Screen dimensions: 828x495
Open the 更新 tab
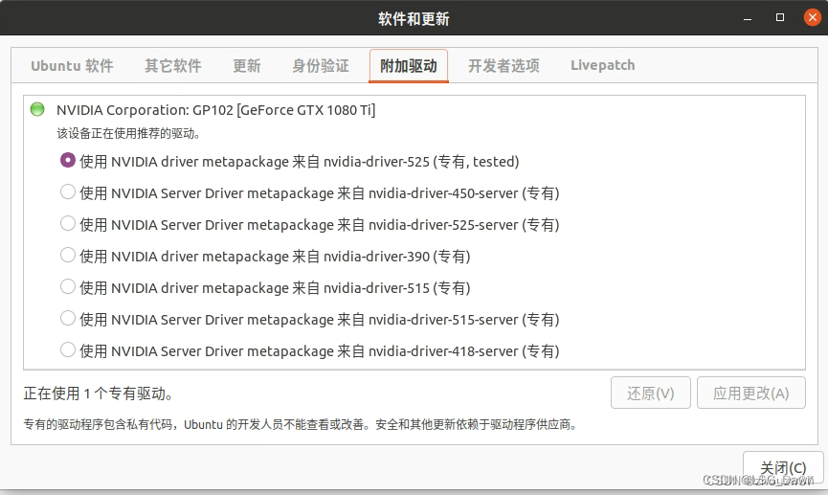pyautogui.click(x=247, y=66)
